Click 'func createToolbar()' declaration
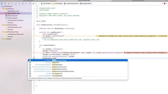 pyautogui.click(x=47, y=45)
